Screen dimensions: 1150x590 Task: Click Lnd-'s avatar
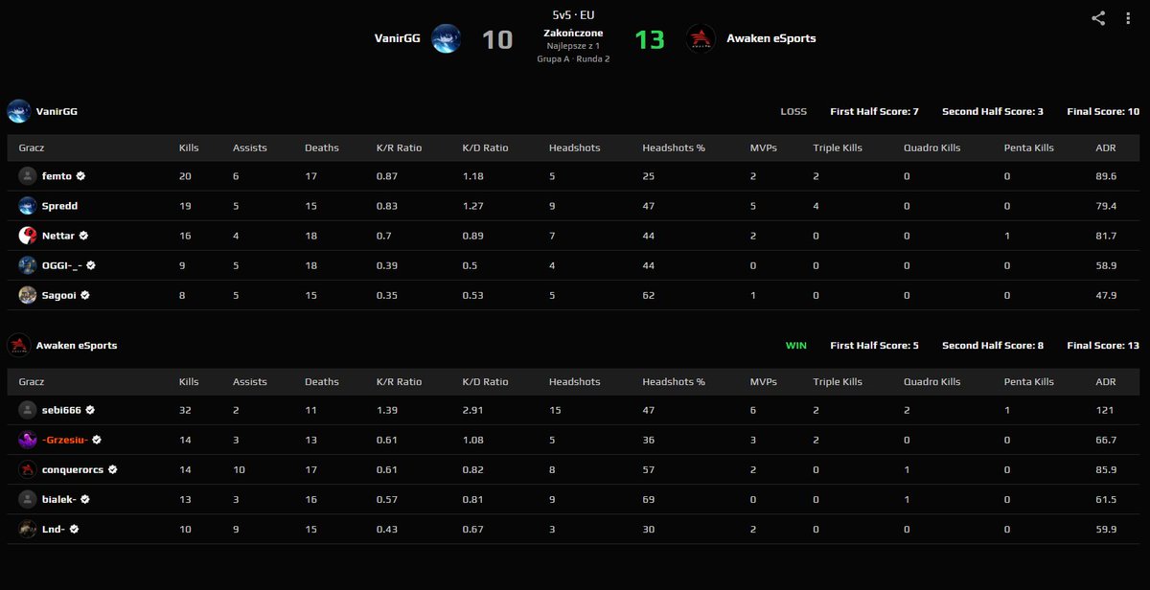point(28,529)
